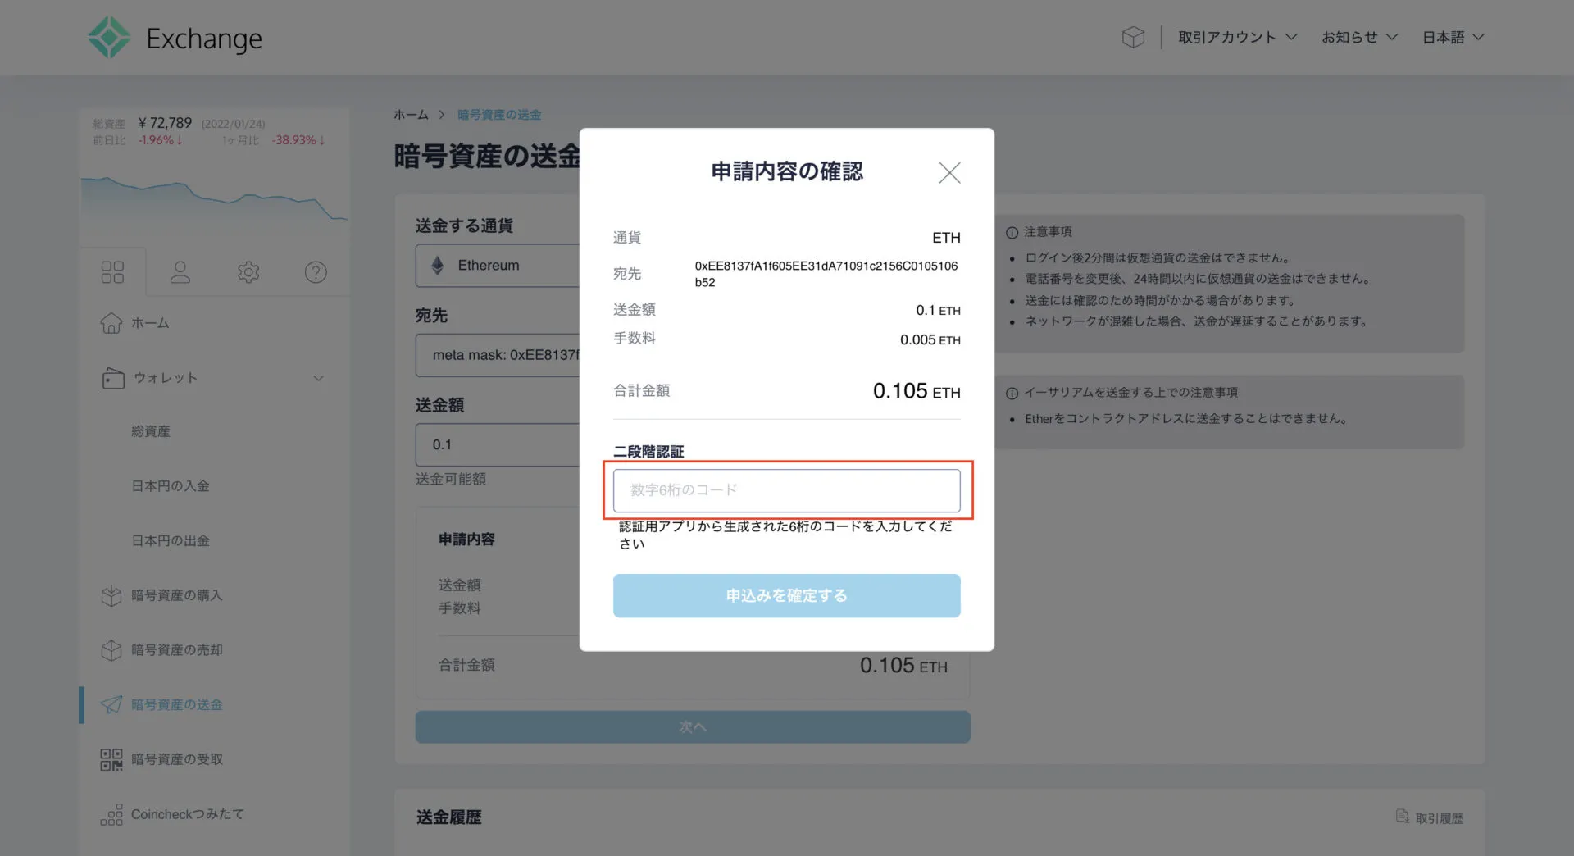Screen dimensions: 1574x856
Task: Click the 申込みを確定する confirmation button
Action: pos(785,595)
